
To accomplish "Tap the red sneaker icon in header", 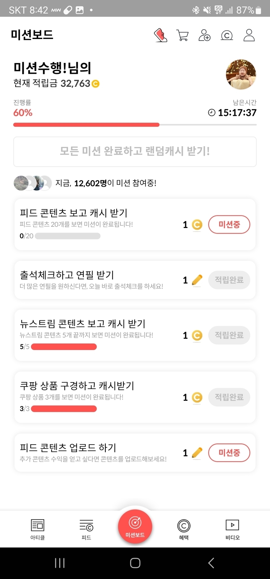I will tap(160, 35).
